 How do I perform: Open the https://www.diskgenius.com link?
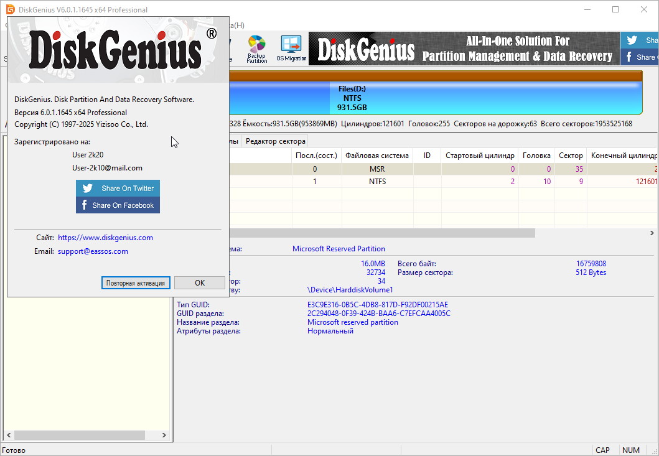tap(106, 238)
